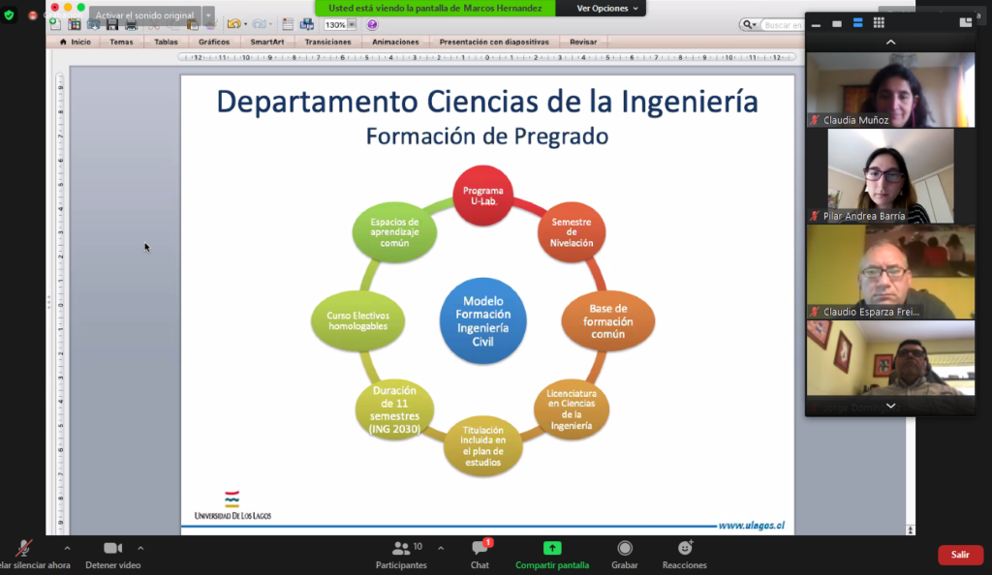
Task: Toggle the Detener video camera button
Action: pos(112,549)
